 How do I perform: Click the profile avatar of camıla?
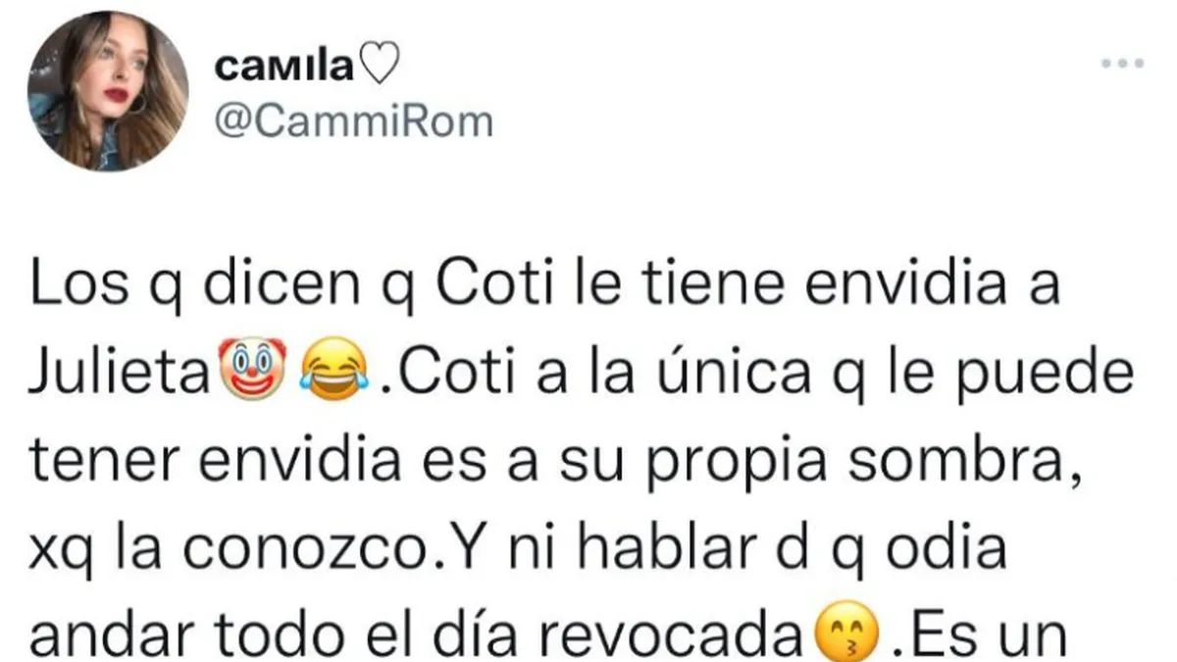coord(108,91)
